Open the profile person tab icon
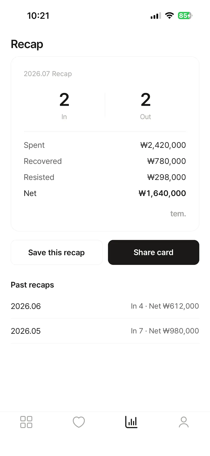This screenshot has width=210, height=456. [184, 422]
